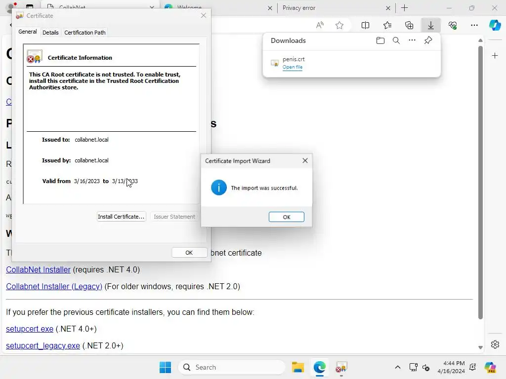Open Copilot preview icon in taskbar
The height and width of the screenshot is (379, 506).
pyautogui.click(x=490, y=367)
